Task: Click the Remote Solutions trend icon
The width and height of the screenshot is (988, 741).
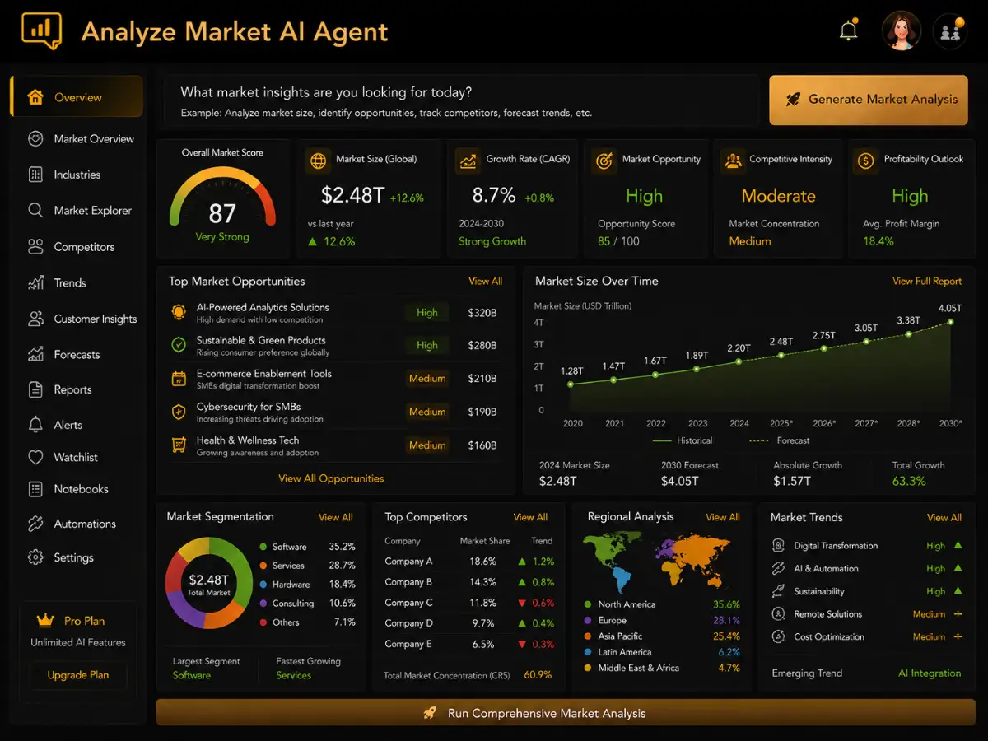Action: 779,614
